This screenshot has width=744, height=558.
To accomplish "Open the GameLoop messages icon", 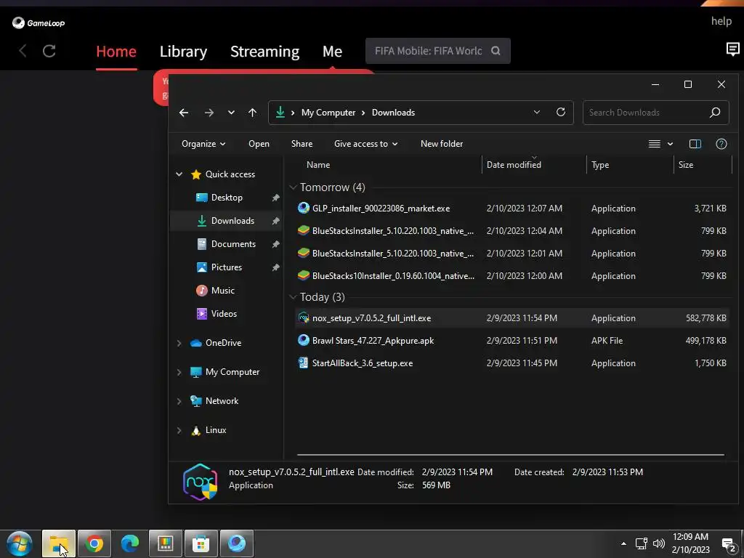I will coord(732,49).
